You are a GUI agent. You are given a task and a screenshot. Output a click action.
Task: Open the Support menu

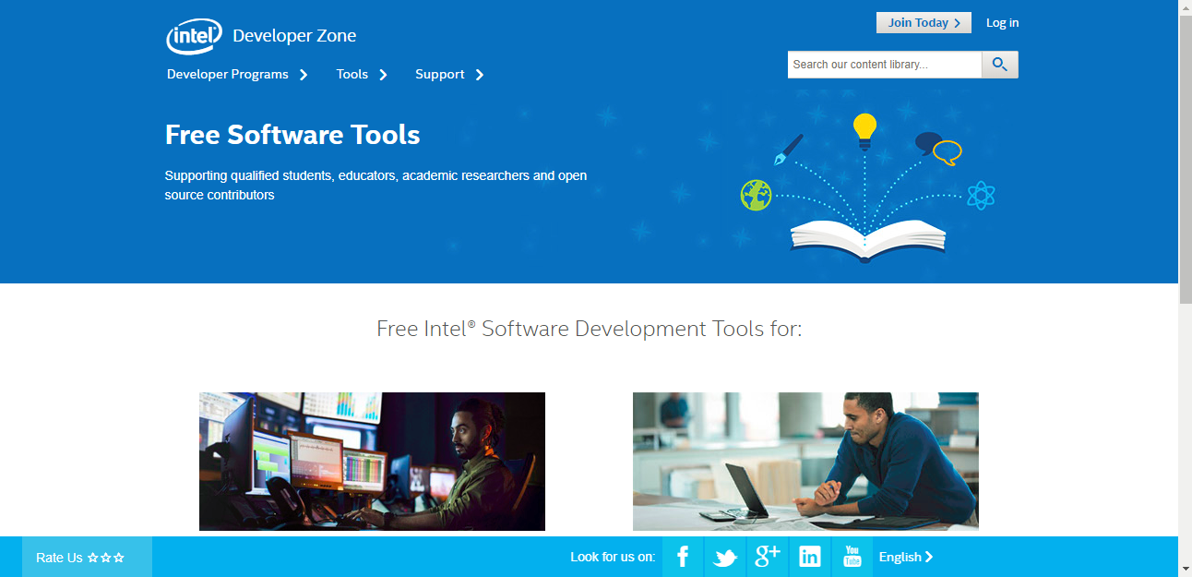441,74
